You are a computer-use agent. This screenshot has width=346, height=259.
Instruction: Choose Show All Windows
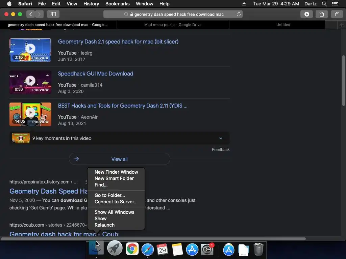[x=116, y=212]
